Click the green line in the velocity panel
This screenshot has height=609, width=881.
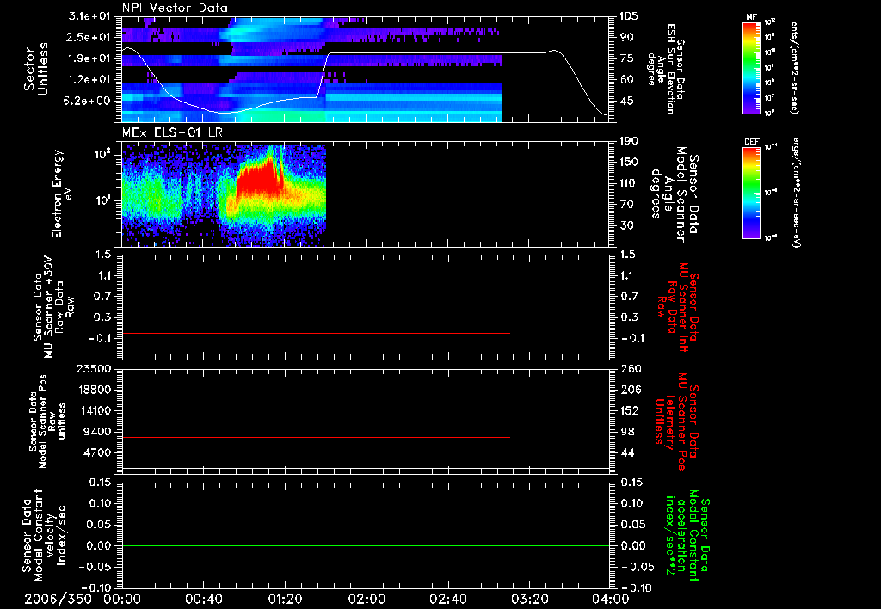tap(366, 545)
